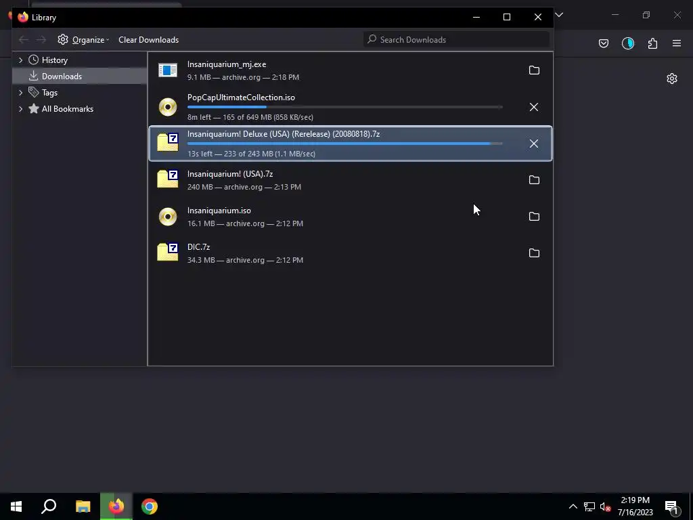Click the Insaniquarium.iso disc icon
The image size is (693, 520).
168,217
